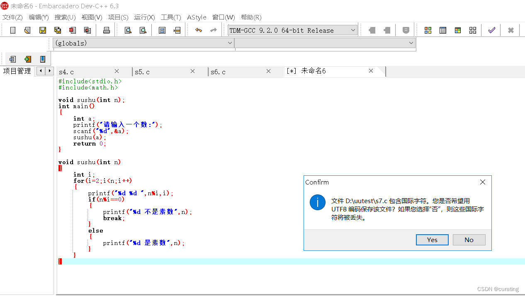Click the gray X stop icon
The width and height of the screenshot is (525, 296).
pyautogui.click(x=511, y=30)
